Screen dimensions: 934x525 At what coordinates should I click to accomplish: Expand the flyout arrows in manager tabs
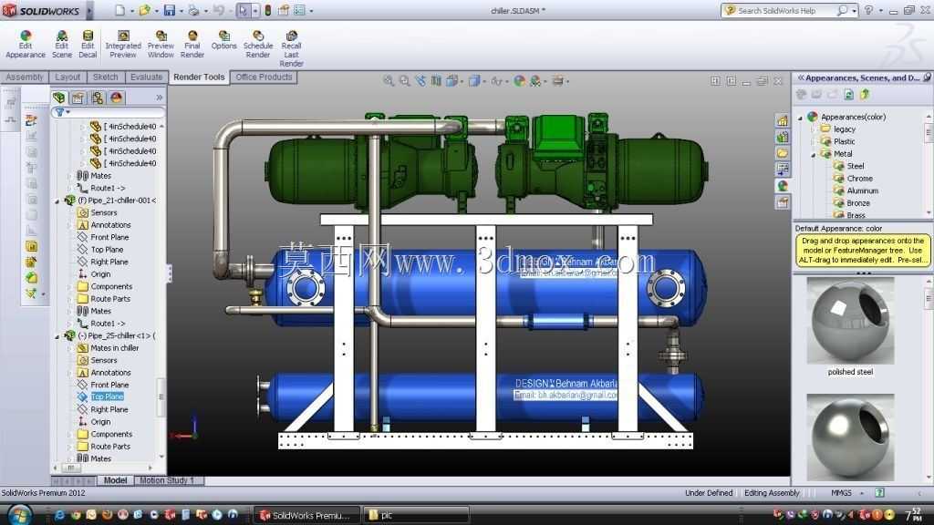tap(159, 97)
